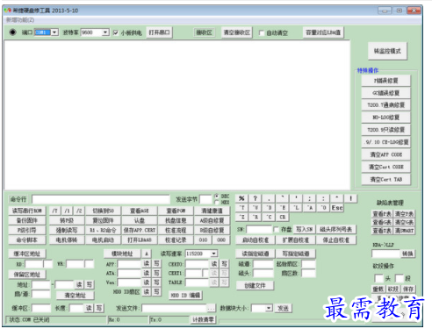Click the /1 level button
432x336 pixels.
[x=67, y=211]
